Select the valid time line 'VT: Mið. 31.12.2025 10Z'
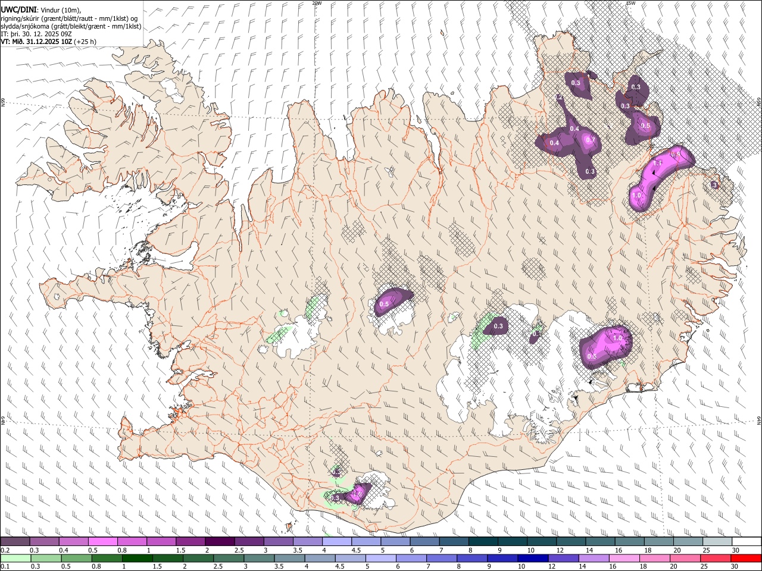 [37, 42]
